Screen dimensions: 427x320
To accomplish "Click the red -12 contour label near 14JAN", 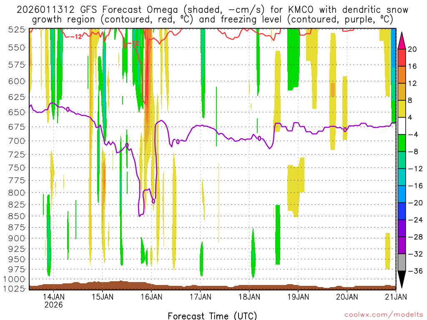I will click(x=77, y=37).
